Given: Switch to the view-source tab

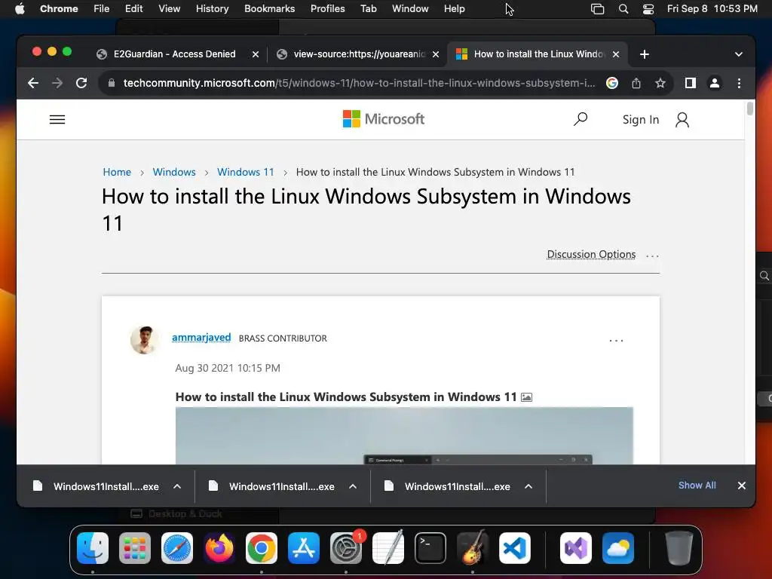Looking at the screenshot, I should [x=358, y=54].
